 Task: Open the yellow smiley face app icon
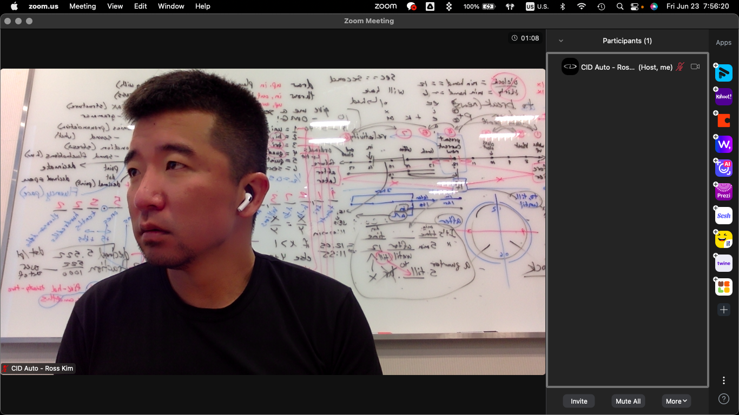tap(724, 239)
